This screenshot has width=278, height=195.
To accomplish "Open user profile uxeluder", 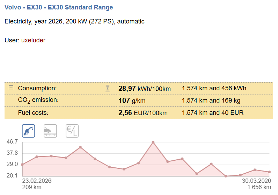I will pyautogui.click(x=34, y=40).
